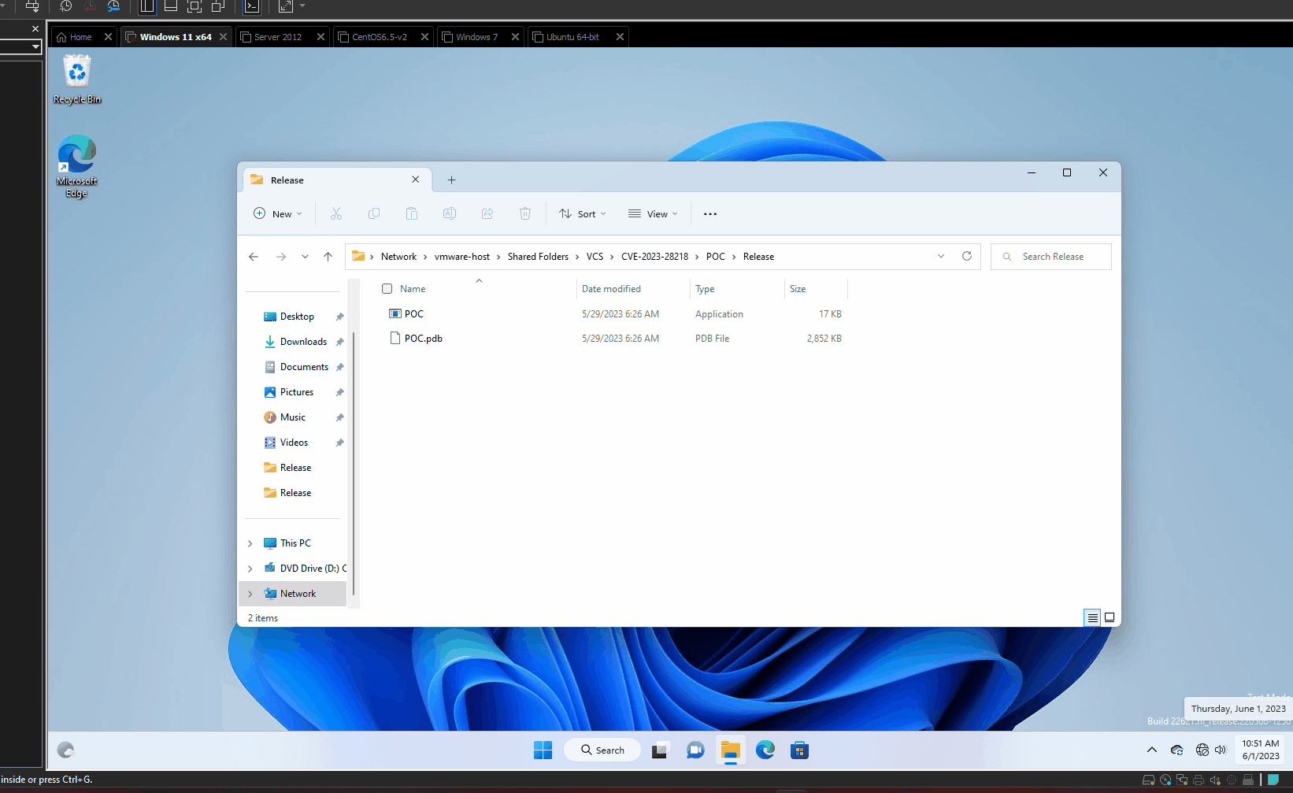Switch to Windows 7 VM tab
Viewport: 1293px width, 793px height.
(x=476, y=37)
